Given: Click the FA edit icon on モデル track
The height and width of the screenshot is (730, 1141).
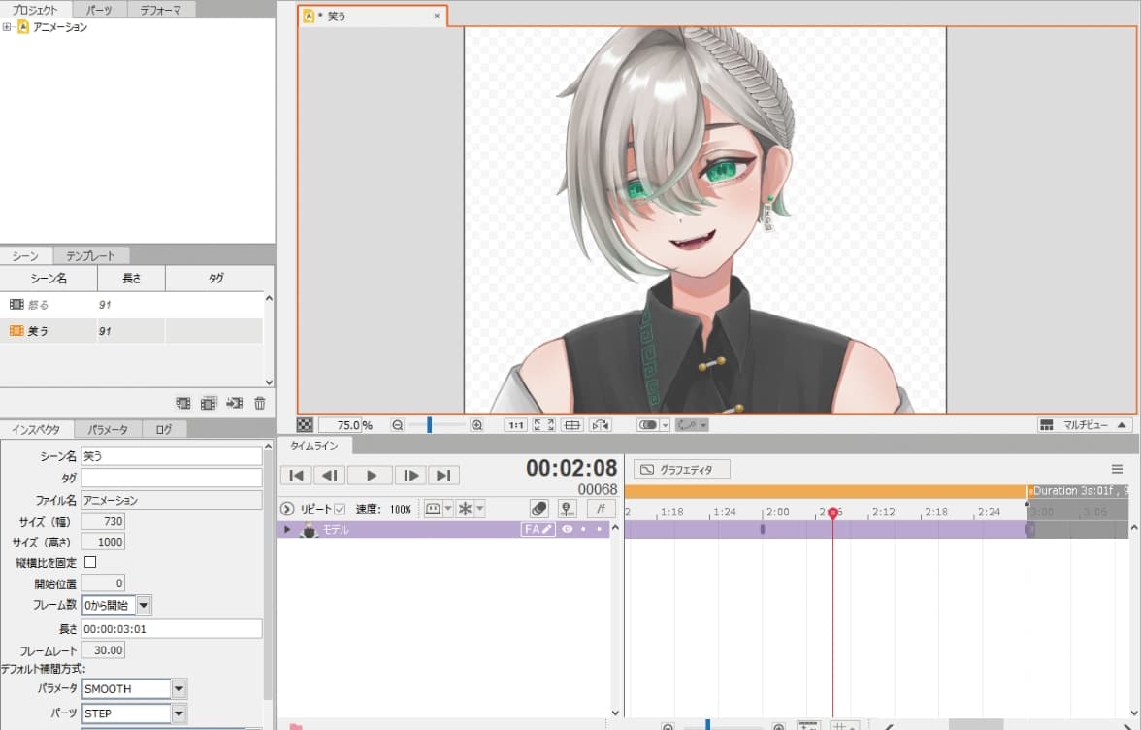Looking at the screenshot, I should tap(538, 530).
